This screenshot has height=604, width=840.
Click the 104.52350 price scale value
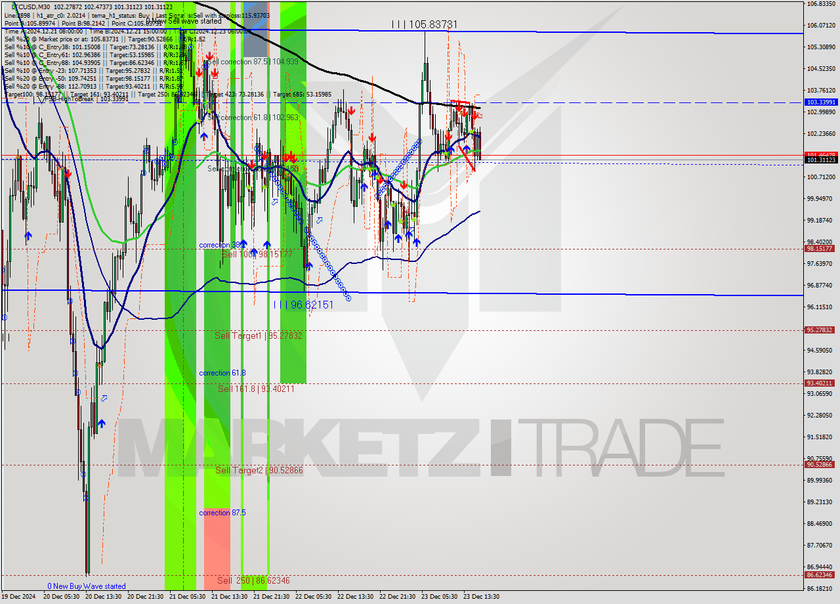[821, 69]
